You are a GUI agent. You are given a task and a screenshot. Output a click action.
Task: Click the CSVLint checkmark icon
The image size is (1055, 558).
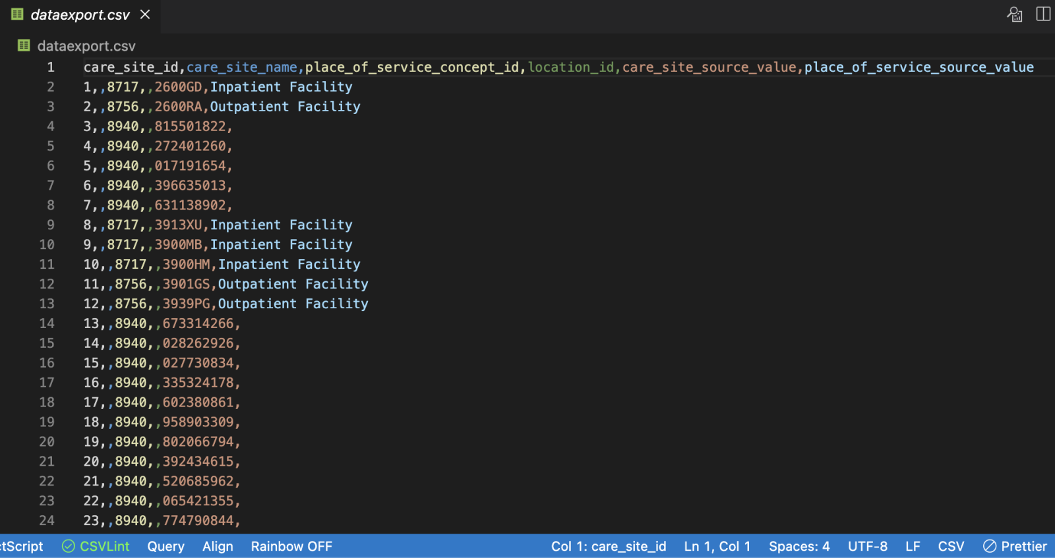69,546
